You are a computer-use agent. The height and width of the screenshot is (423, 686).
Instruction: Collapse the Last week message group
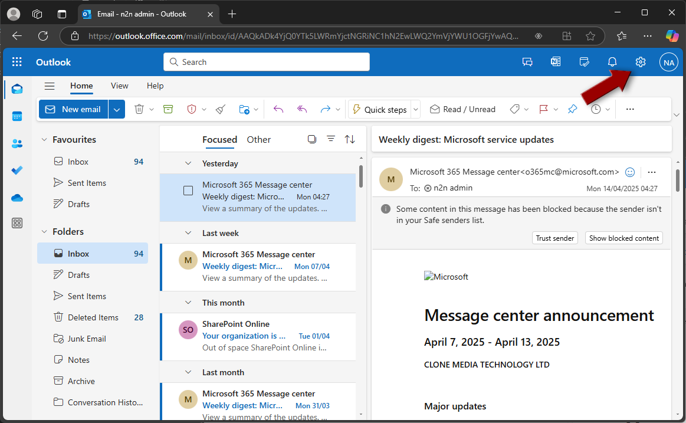pyautogui.click(x=188, y=233)
